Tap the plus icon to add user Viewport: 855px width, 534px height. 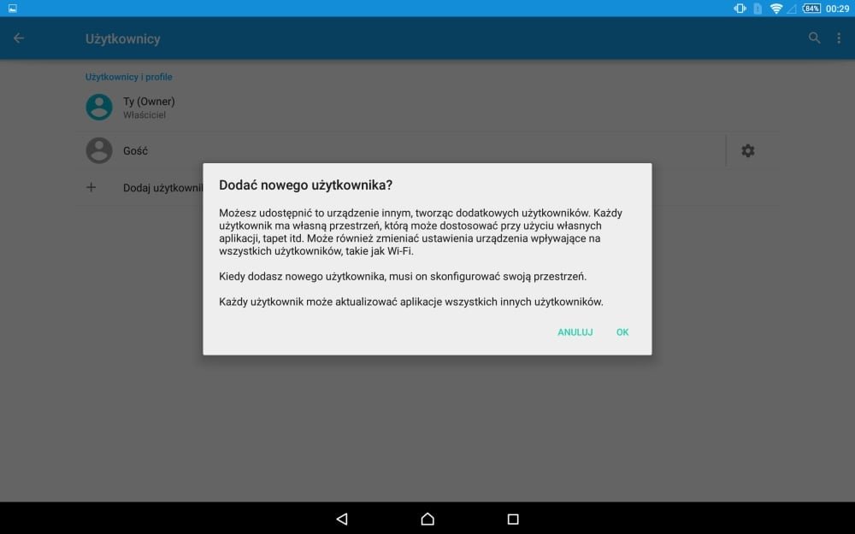(91, 187)
